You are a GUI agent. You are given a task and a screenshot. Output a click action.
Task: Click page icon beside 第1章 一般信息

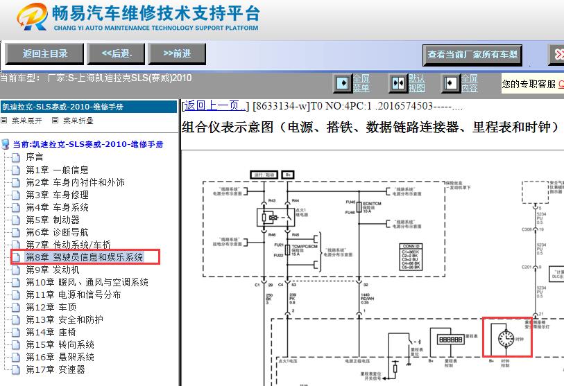click(16, 170)
